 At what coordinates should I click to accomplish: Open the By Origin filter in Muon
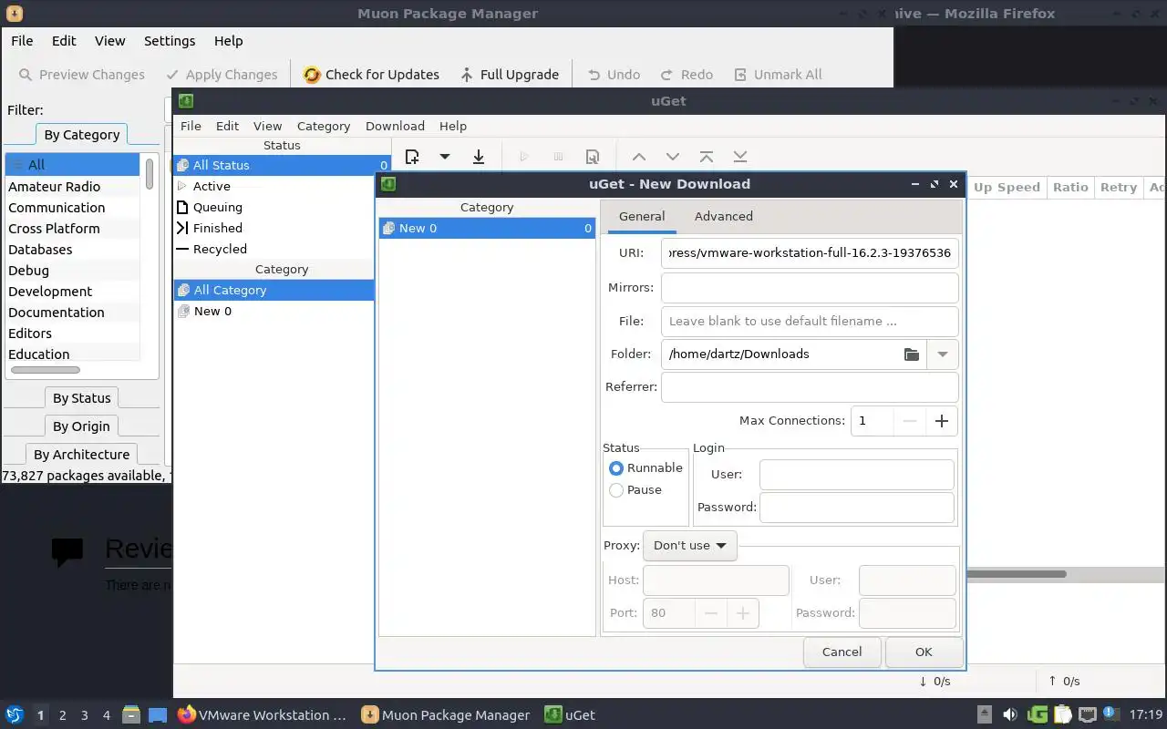(81, 426)
